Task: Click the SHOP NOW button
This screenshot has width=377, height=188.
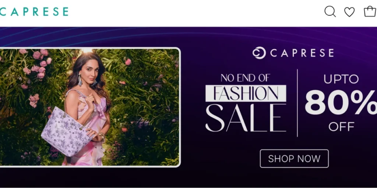Action: tap(294, 159)
